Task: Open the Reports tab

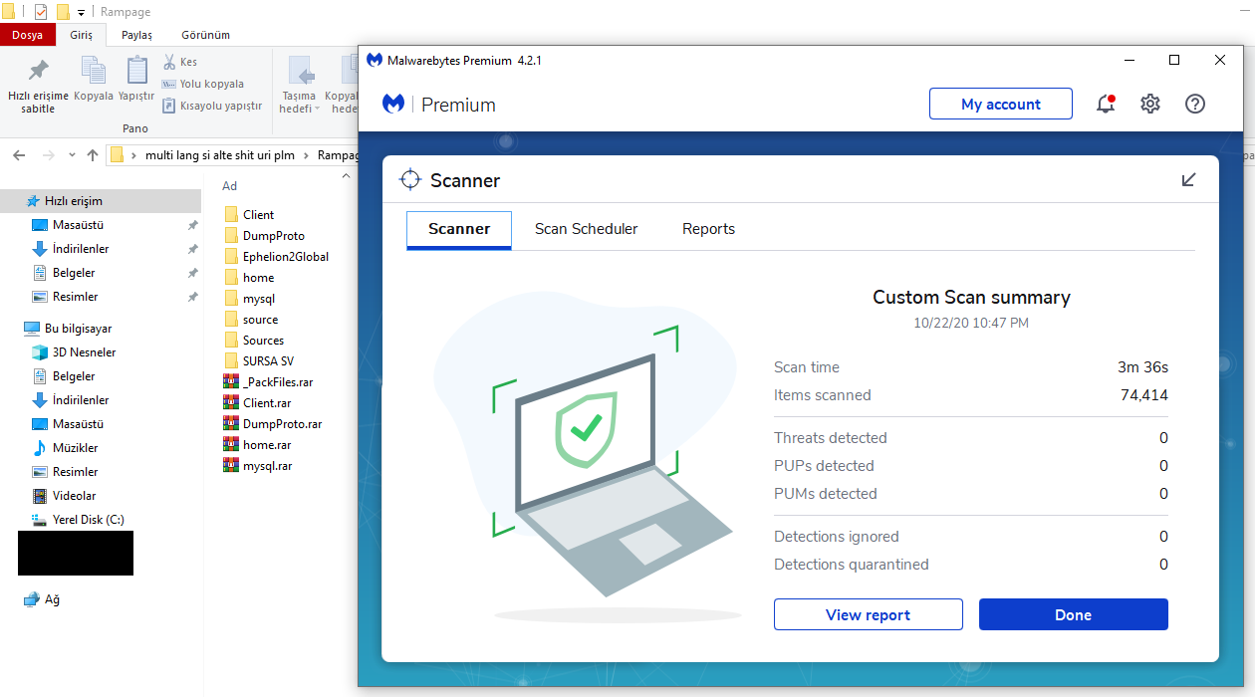Action: (x=708, y=229)
